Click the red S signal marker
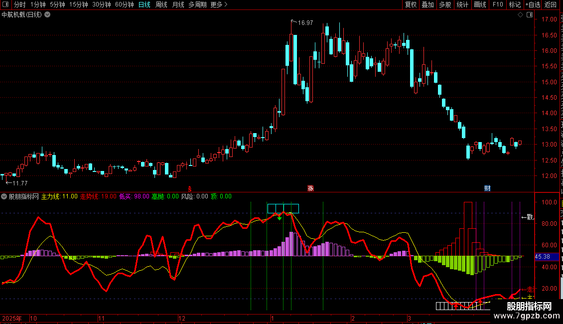Image resolution: width=563 pixels, height=324 pixels. 190,189
